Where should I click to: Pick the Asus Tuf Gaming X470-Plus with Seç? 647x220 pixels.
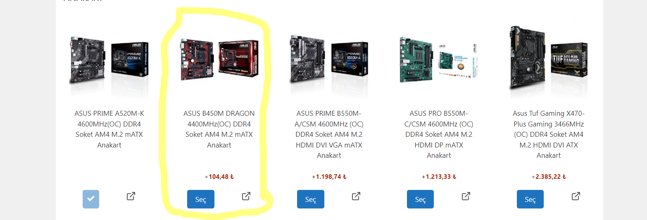[x=530, y=199]
